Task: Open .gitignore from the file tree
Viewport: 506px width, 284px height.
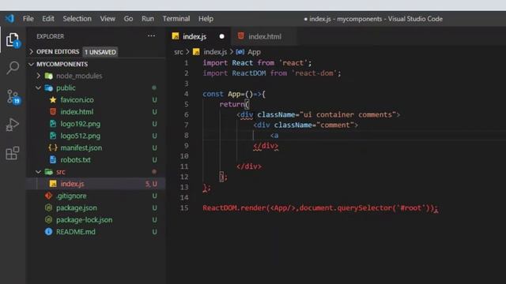Action: [71, 196]
